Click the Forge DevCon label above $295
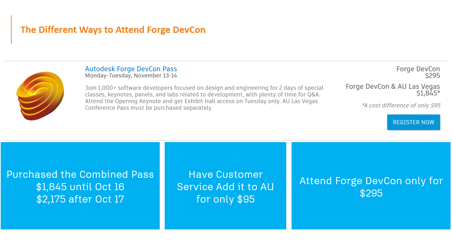Image resolution: width=452 pixels, height=251 pixels. [418, 69]
